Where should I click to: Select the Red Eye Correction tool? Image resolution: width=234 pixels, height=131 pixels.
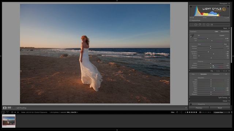click(200, 25)
